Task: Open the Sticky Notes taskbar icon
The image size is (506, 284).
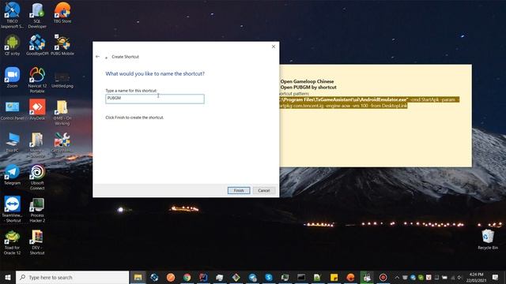Action: pyautogui.click(x=334, y=277)
